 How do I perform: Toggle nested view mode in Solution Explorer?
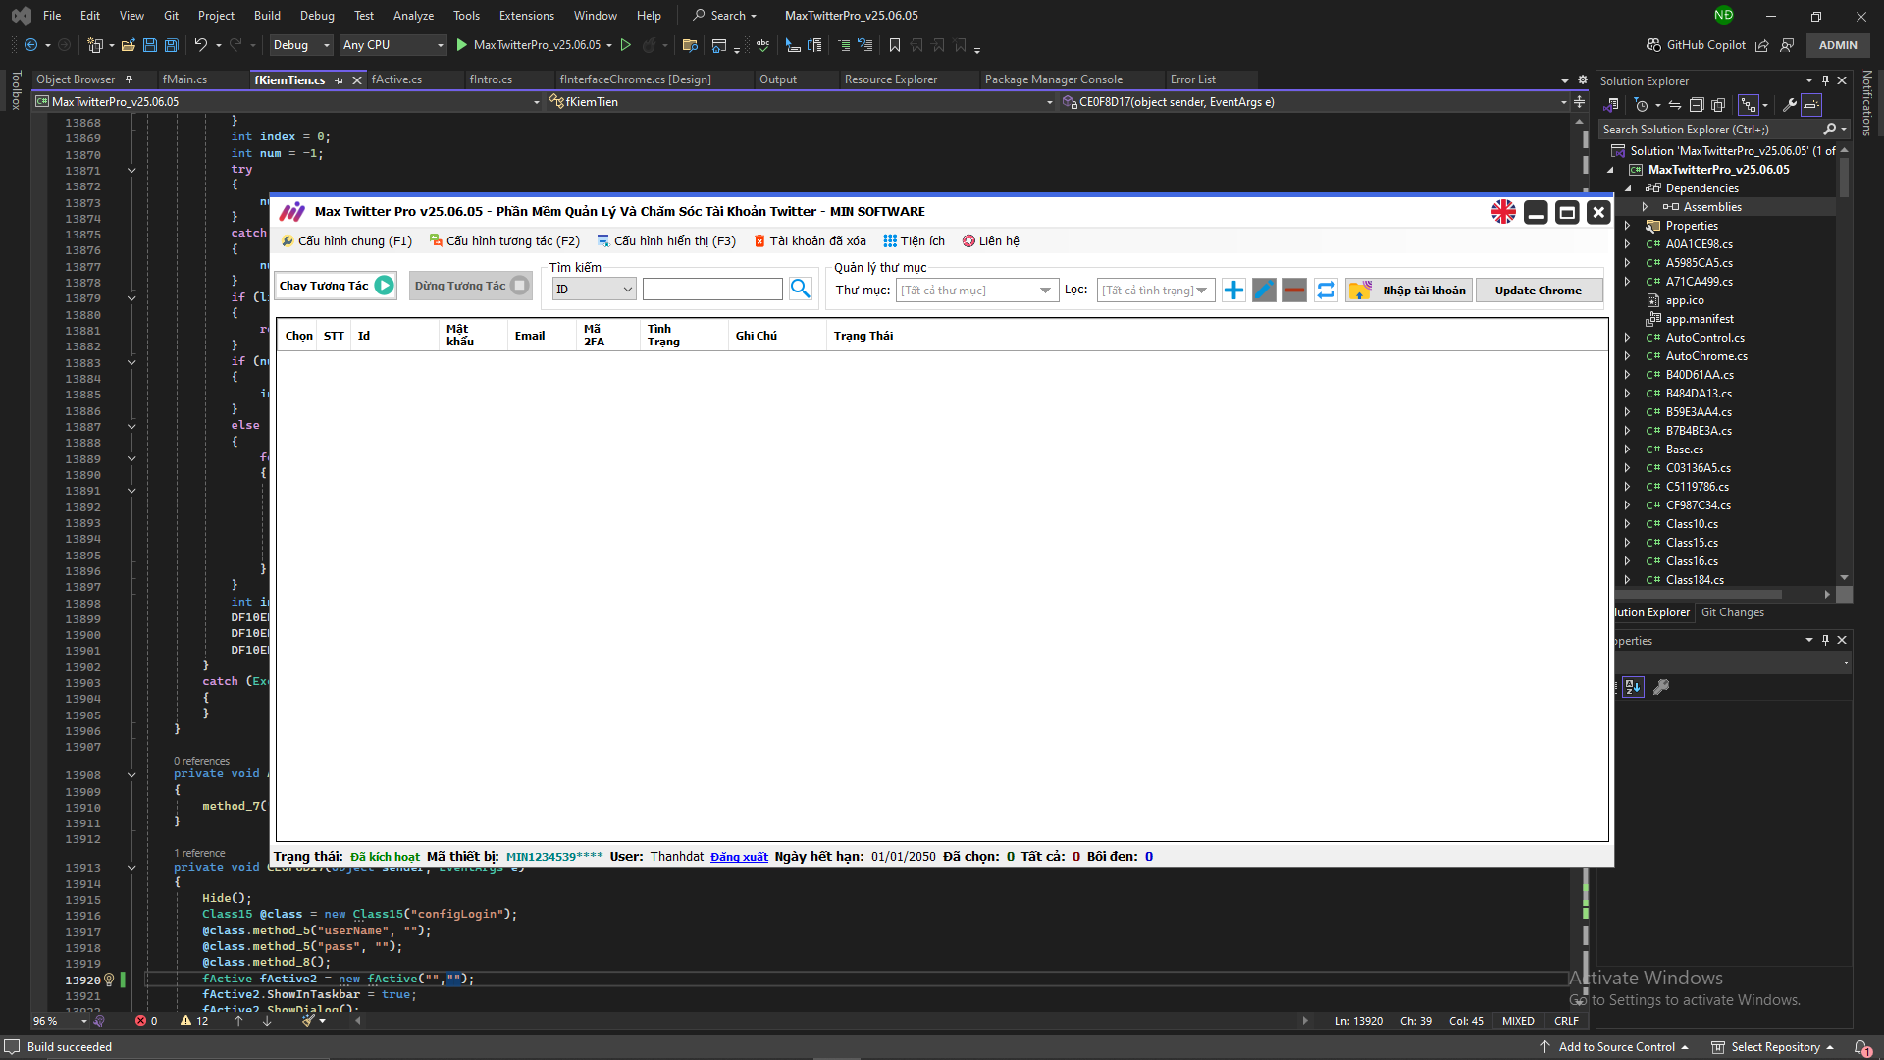1748,105
